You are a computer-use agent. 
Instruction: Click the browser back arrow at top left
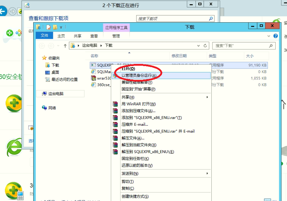pyautogui.click(x=3, y=12)
